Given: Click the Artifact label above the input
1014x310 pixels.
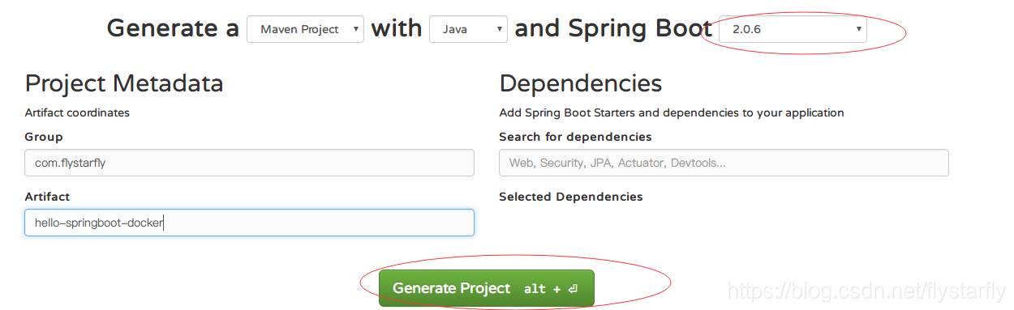Looking at the screenshot, I should (x=47, y=197).
